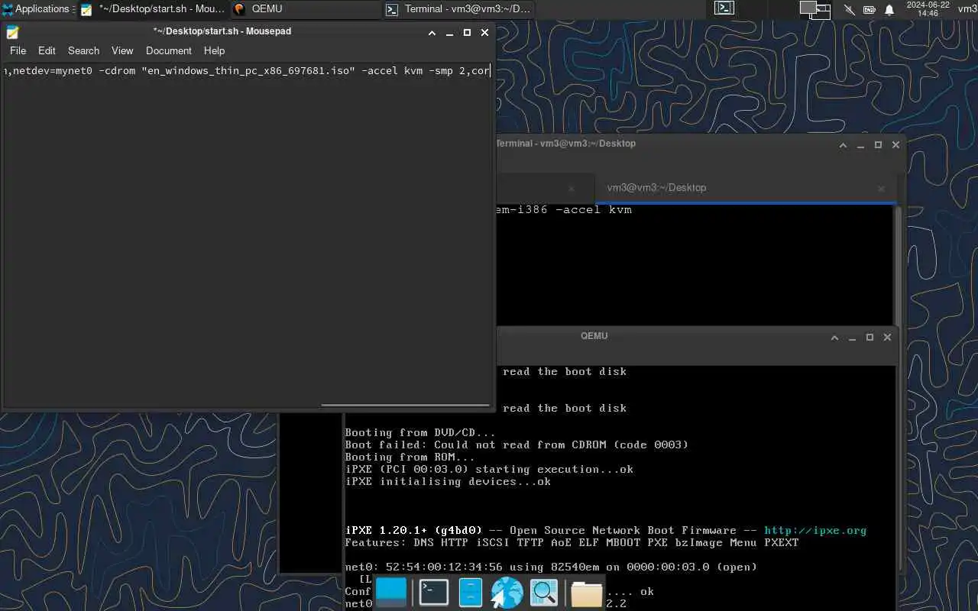Close the vm3@vm3:~/Desktop terminal tab
This screenshot has height=611, width=978.
coord(881,189)
